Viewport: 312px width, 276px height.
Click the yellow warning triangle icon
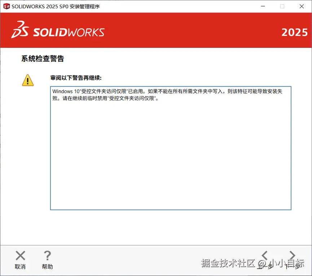click(28, 80)
